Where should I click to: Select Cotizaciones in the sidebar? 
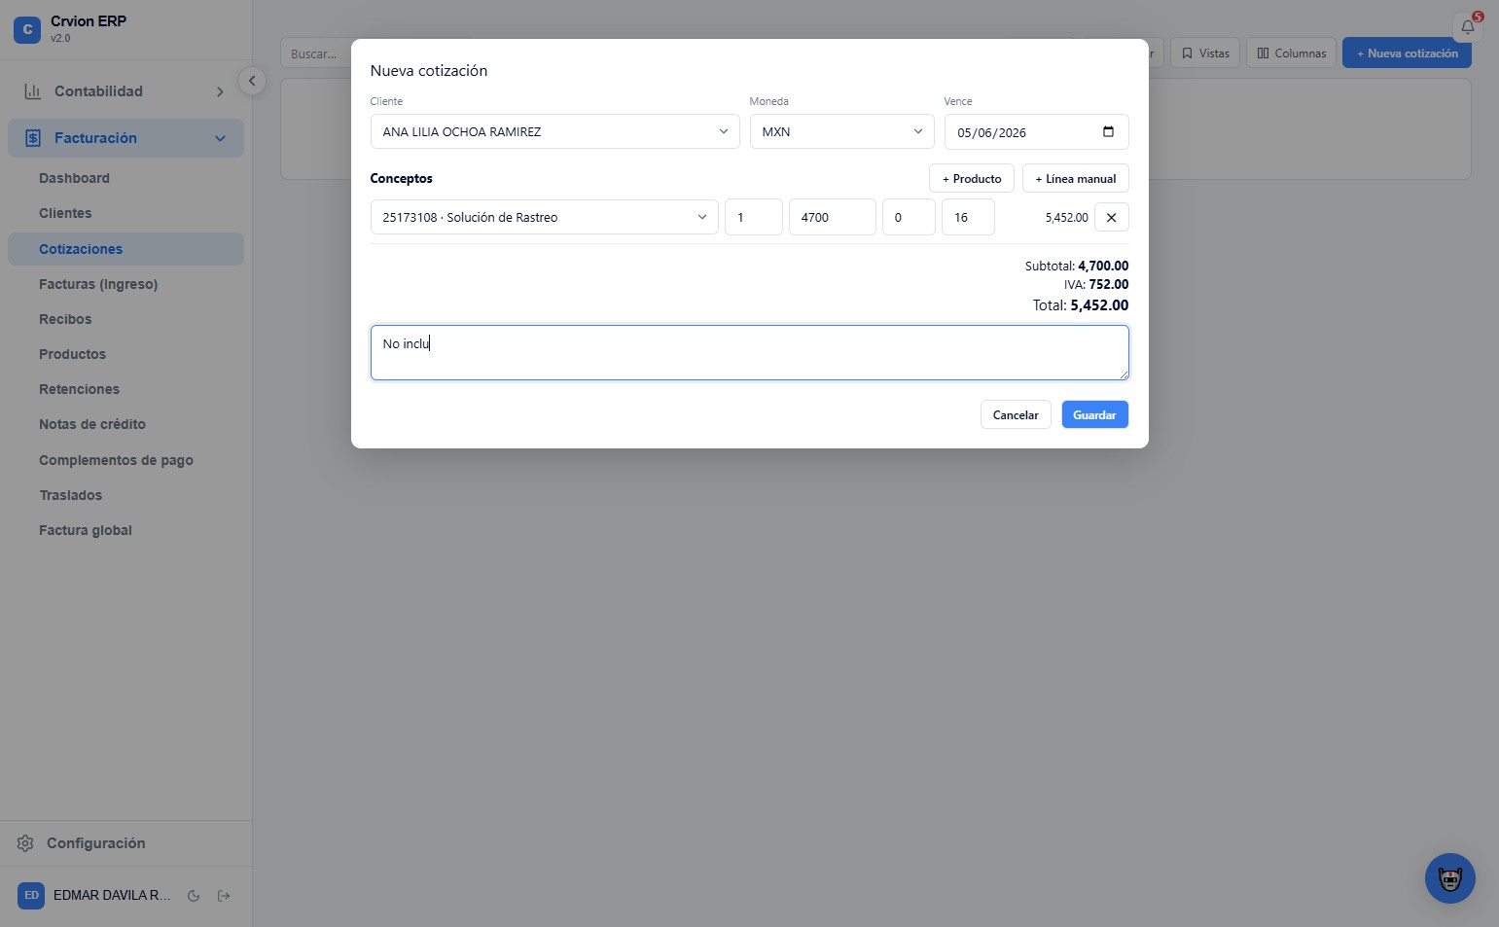tap(125, 249)
